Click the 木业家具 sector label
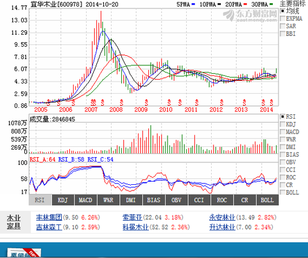Viewport: 308px width, 258px height. [x=13, y=222]
